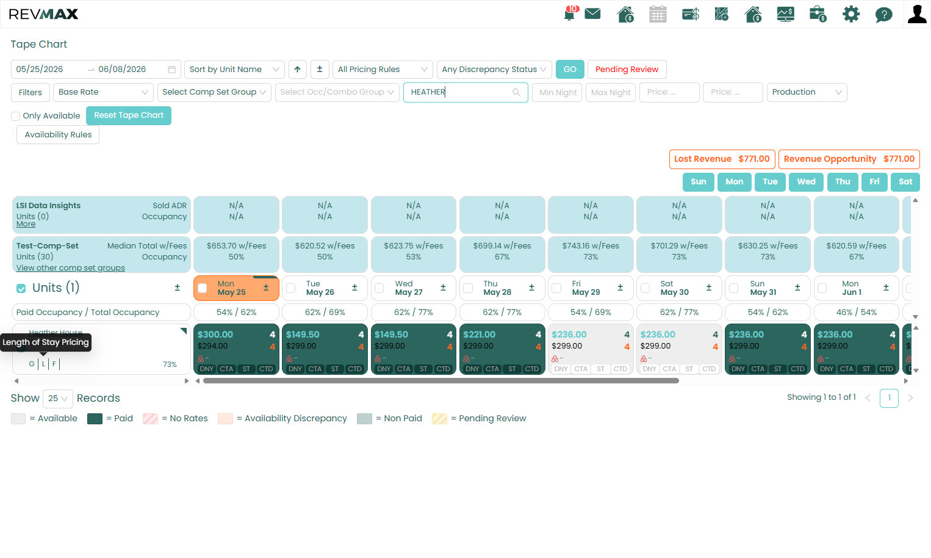Click the plus-minus button beside sort arrow
The image size is (931, 558).
point(320,70)
